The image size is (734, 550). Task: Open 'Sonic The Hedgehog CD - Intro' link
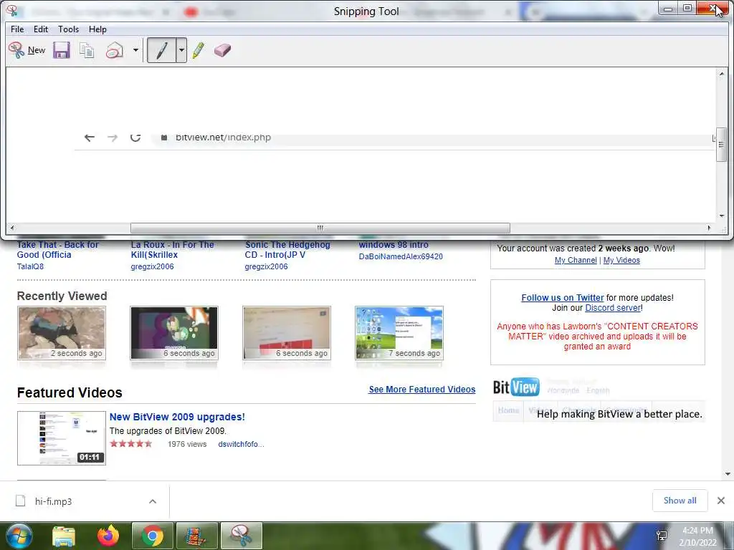tap(287, 250)
